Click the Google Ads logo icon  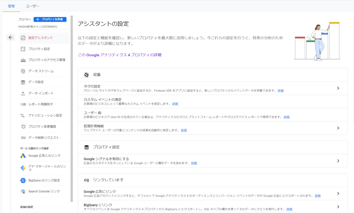click(x=23, y=156)
